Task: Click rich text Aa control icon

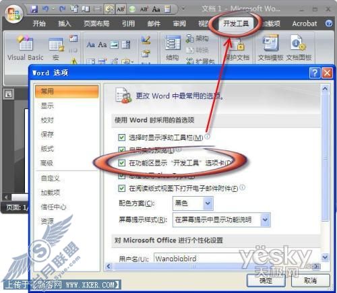Action: pyautogui.click(x=90, y=44)
